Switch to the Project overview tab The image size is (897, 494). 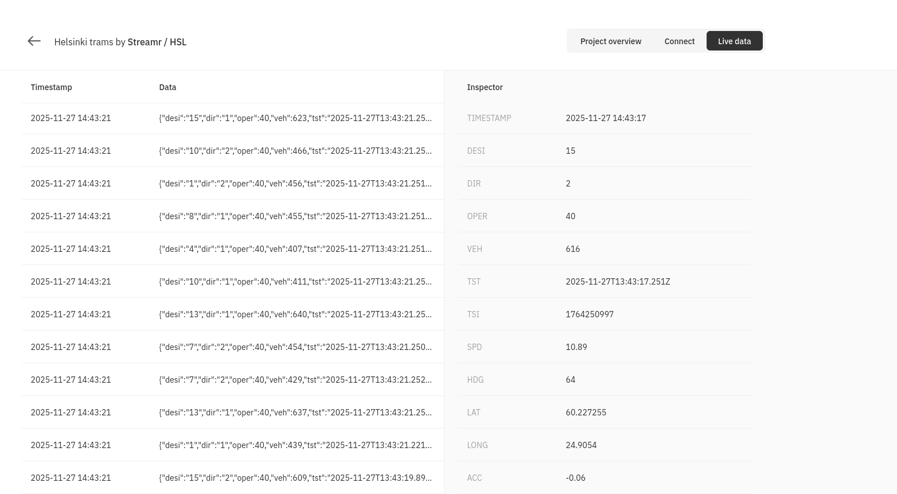point(611,41)
